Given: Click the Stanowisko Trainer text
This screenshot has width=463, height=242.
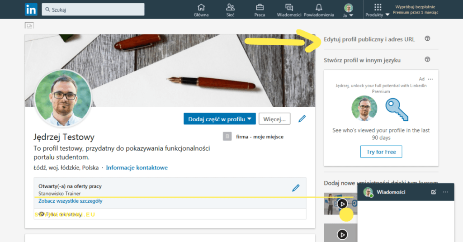Looking at the screenshot, I should pos(59,194).
